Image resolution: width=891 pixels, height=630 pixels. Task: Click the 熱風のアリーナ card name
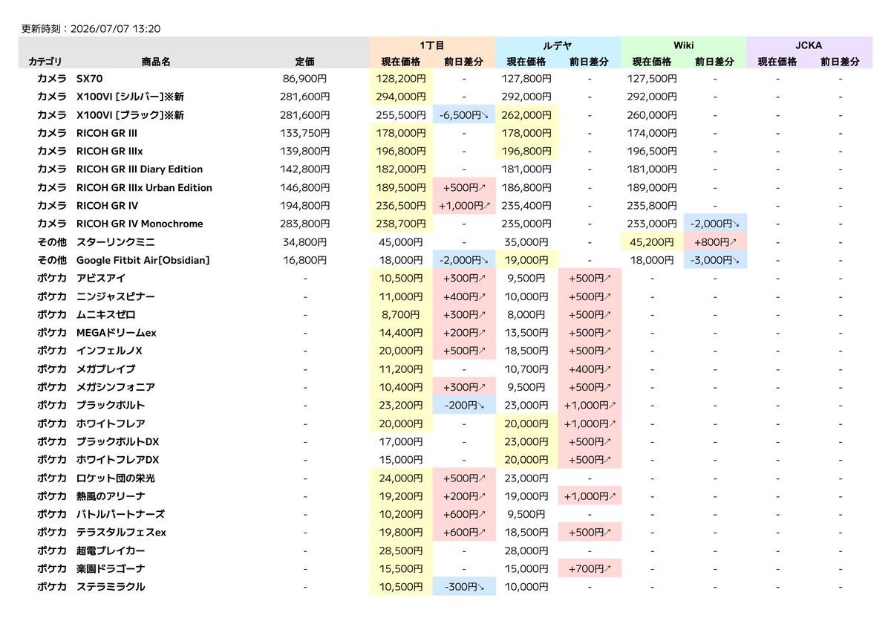(111, 496)
